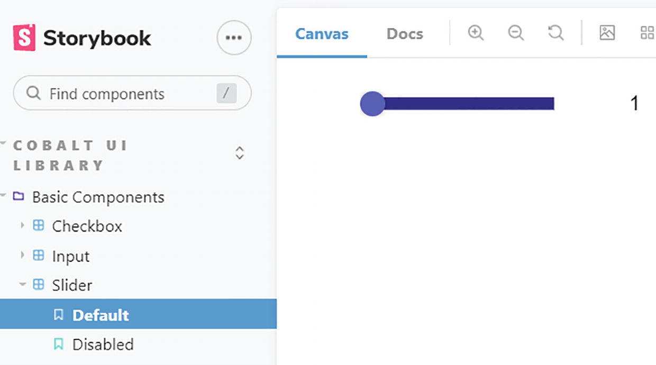
Task: Select the Default slider story
Action: 101,315
